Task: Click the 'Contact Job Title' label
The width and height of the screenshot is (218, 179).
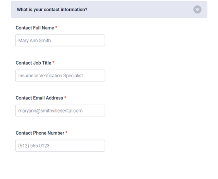Action: tap(33, 63)
